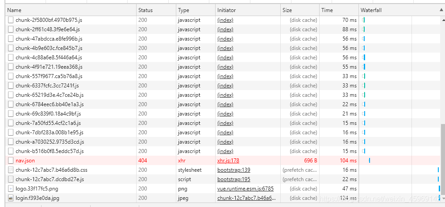Click file icon of chunk-557f9677.ca5b76a8.js
The height and width of the screenshot is (207, 445).
tap(11, 76)
